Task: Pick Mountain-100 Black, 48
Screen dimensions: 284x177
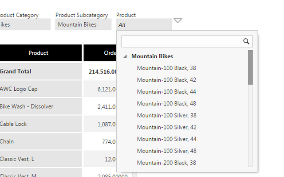Action: (166, 104)
